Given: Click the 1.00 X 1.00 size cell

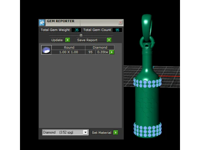Looking at the screenshot, I should (68, 52).
